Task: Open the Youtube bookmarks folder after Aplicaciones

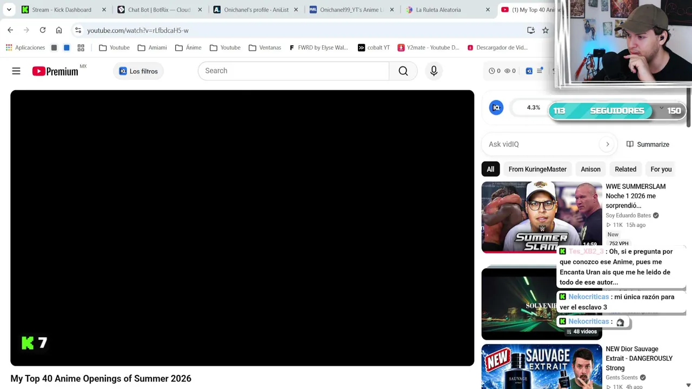Action: point(114,48)
